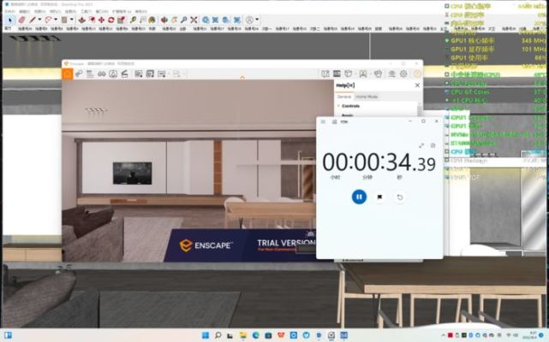Reset the stopwatch timer

(400, 198)
